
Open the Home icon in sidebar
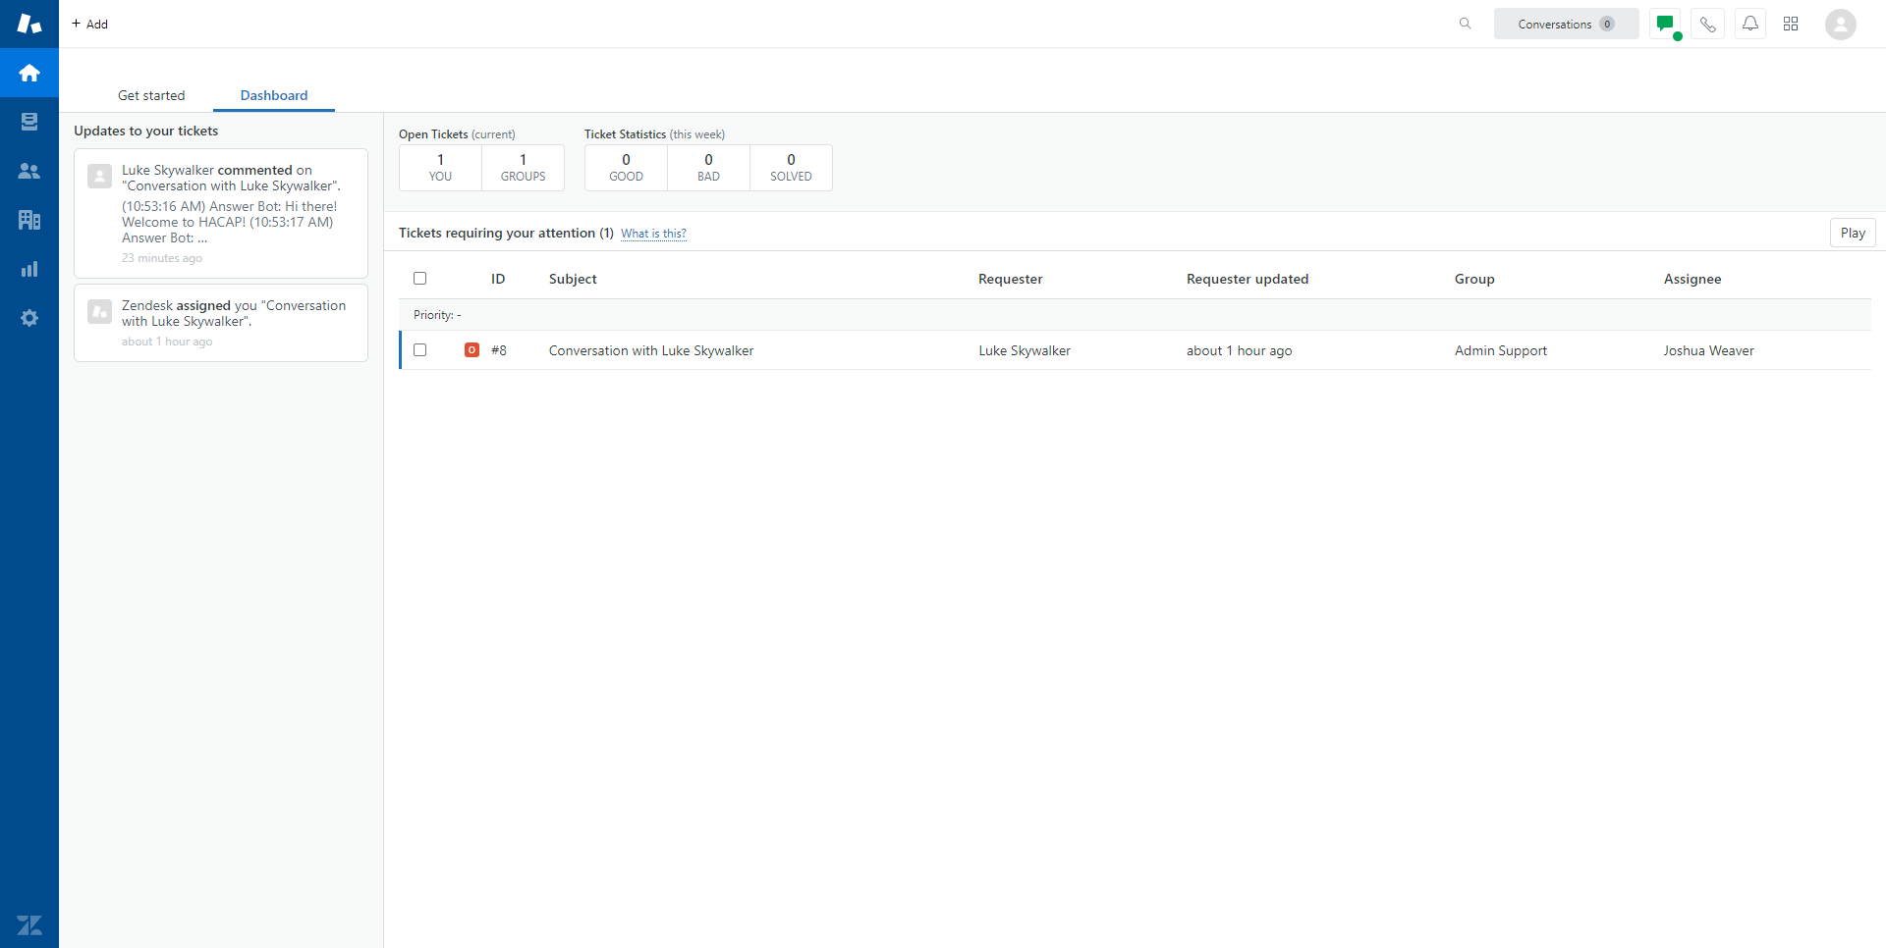(29, 73)
